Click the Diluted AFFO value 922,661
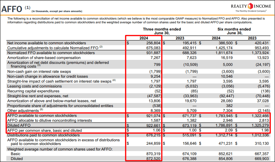Image resolution: width=275 pixels, height=162 pixels. [153, 125]
